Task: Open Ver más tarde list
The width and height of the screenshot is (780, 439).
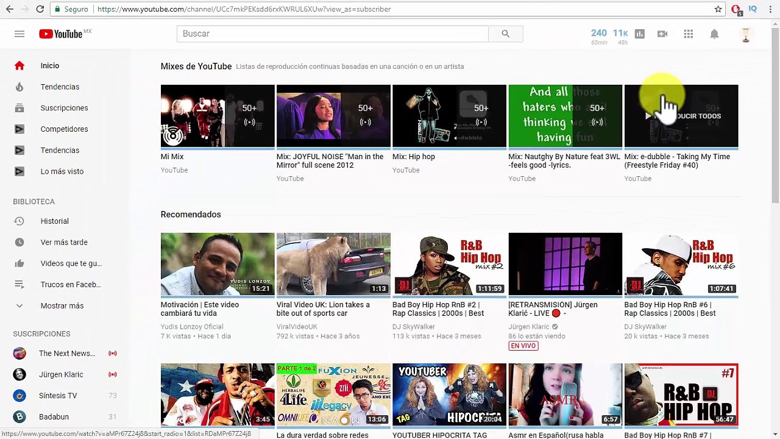Action: pos(64,243)
